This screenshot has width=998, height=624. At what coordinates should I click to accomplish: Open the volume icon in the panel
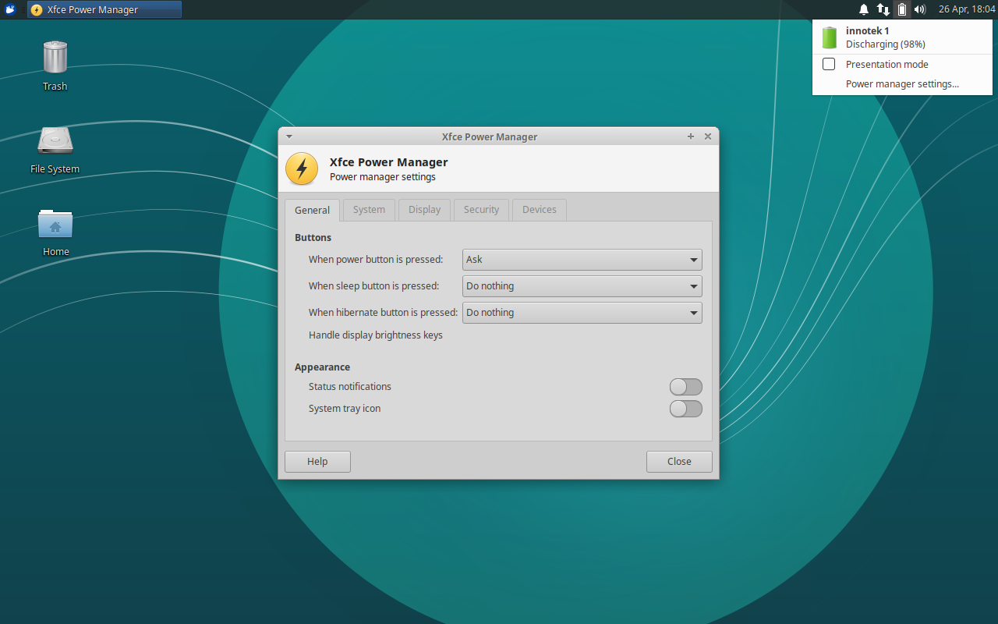point(920,9)
